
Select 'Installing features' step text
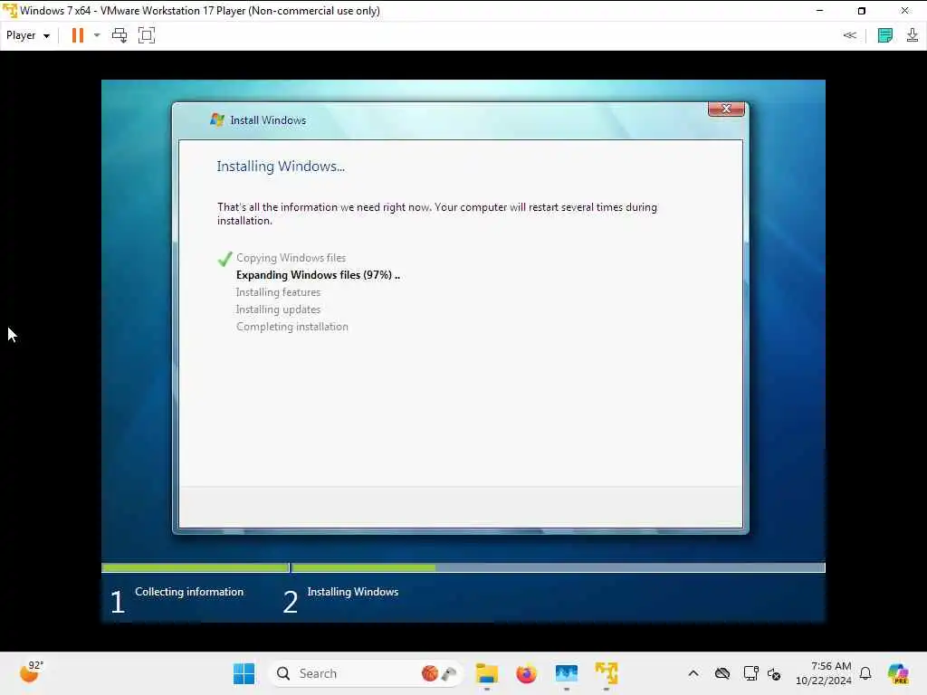[x=278, y=292]
